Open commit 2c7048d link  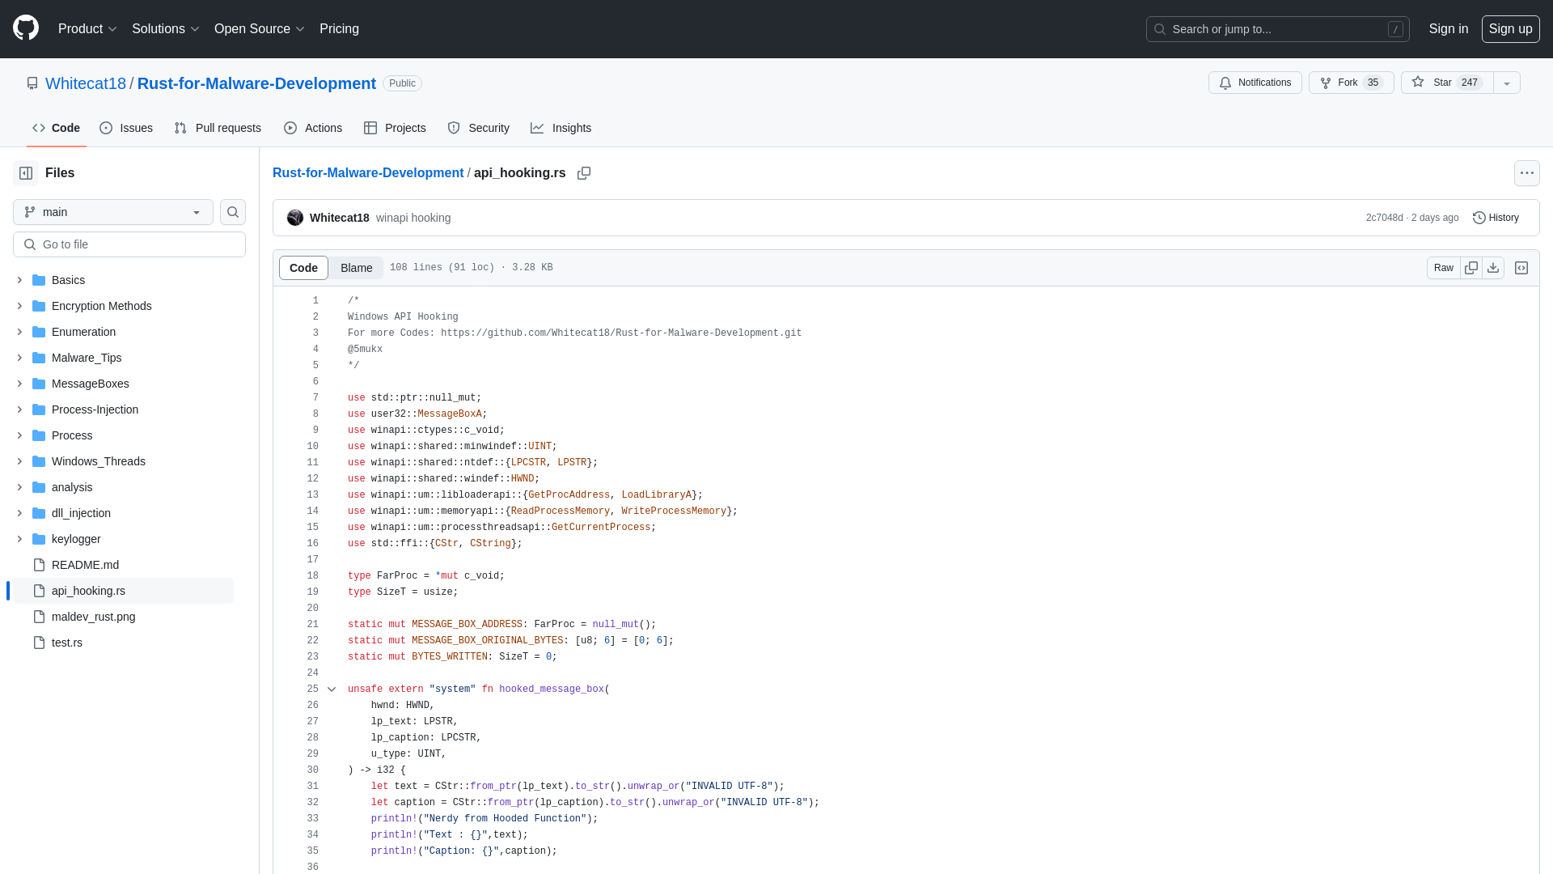pyautogui.click(x=1384, y=218)
